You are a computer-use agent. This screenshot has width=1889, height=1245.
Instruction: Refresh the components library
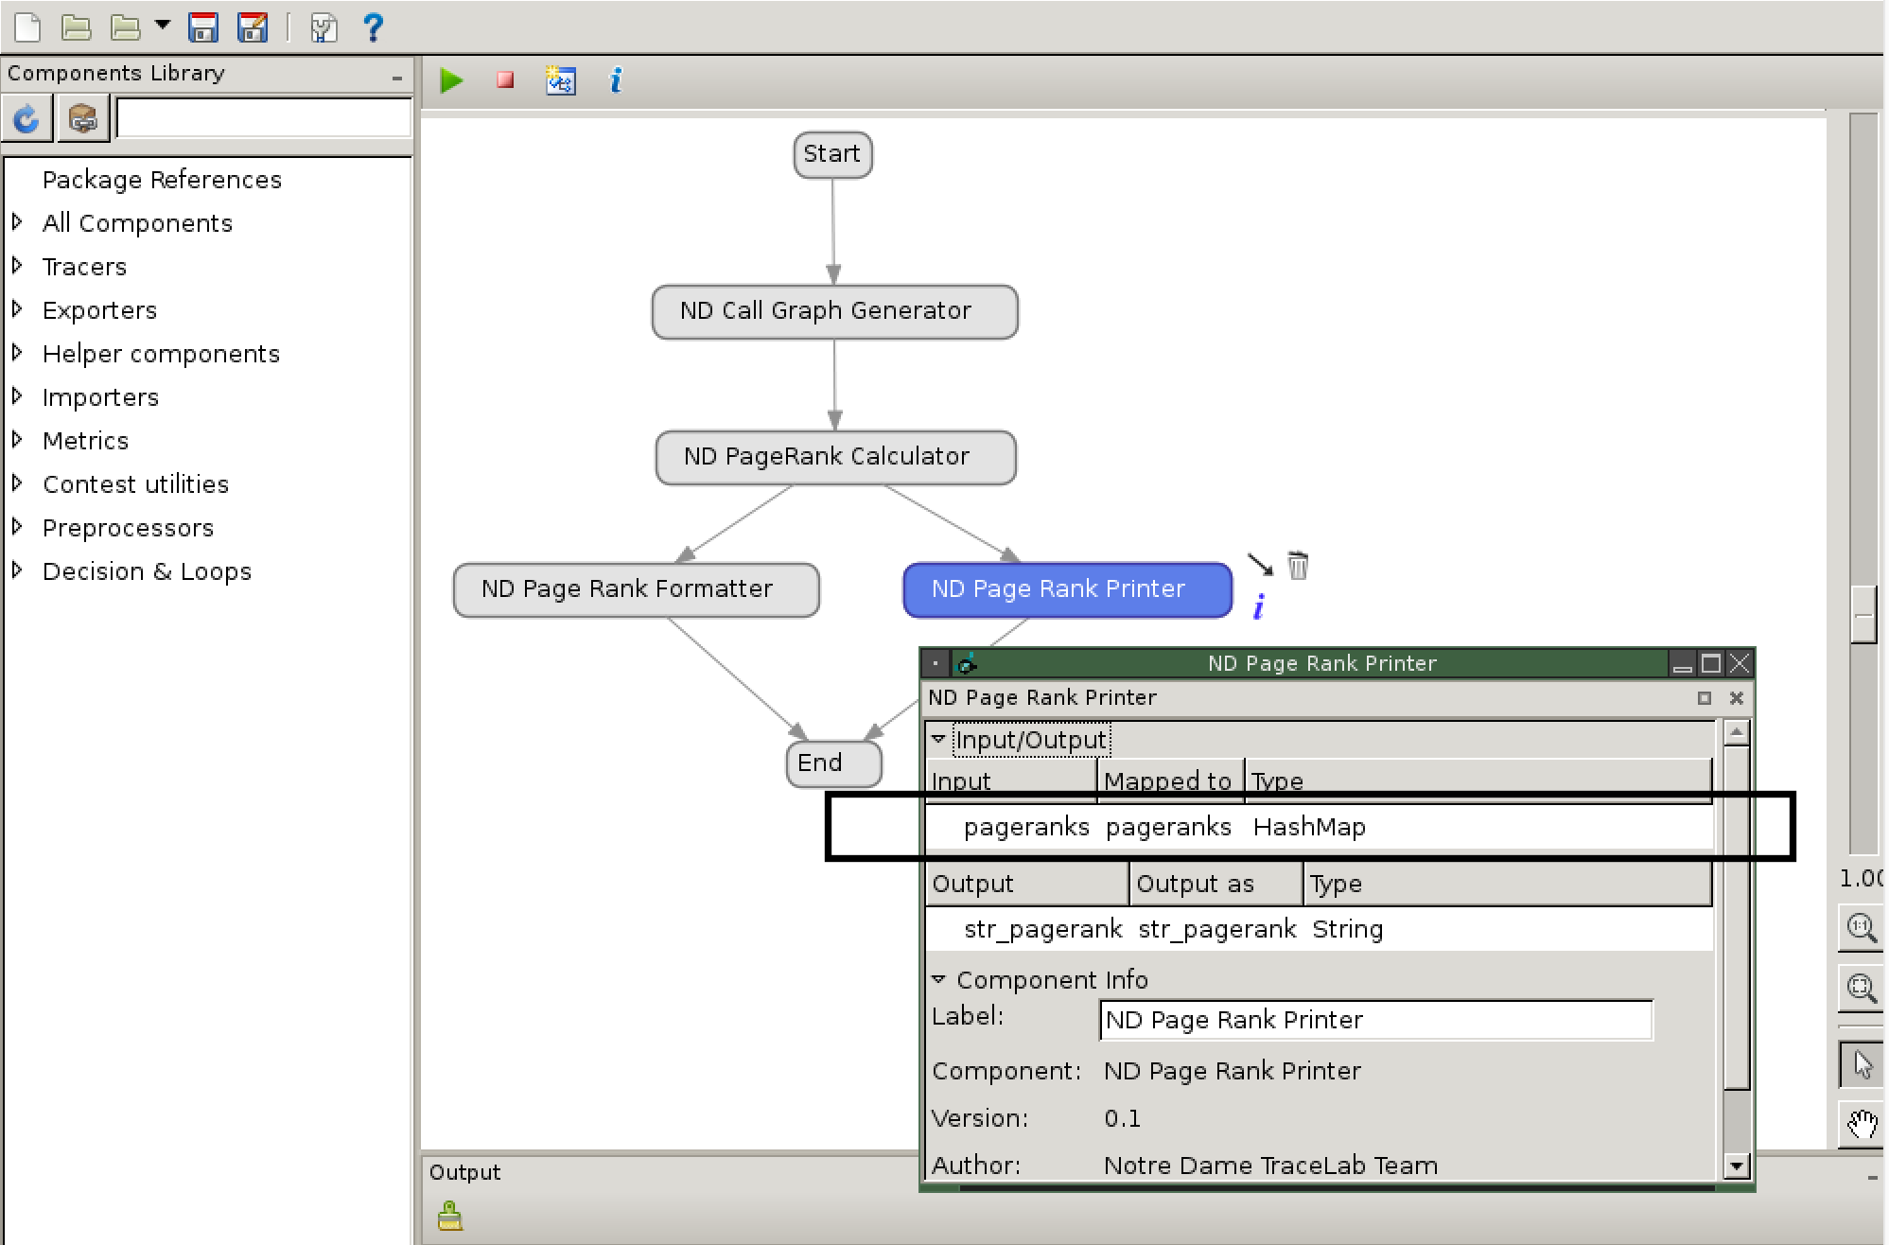coord(26,119)
